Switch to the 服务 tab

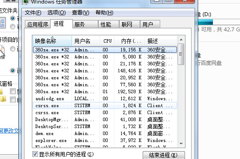pyautogui.click(x=85, y=24)
